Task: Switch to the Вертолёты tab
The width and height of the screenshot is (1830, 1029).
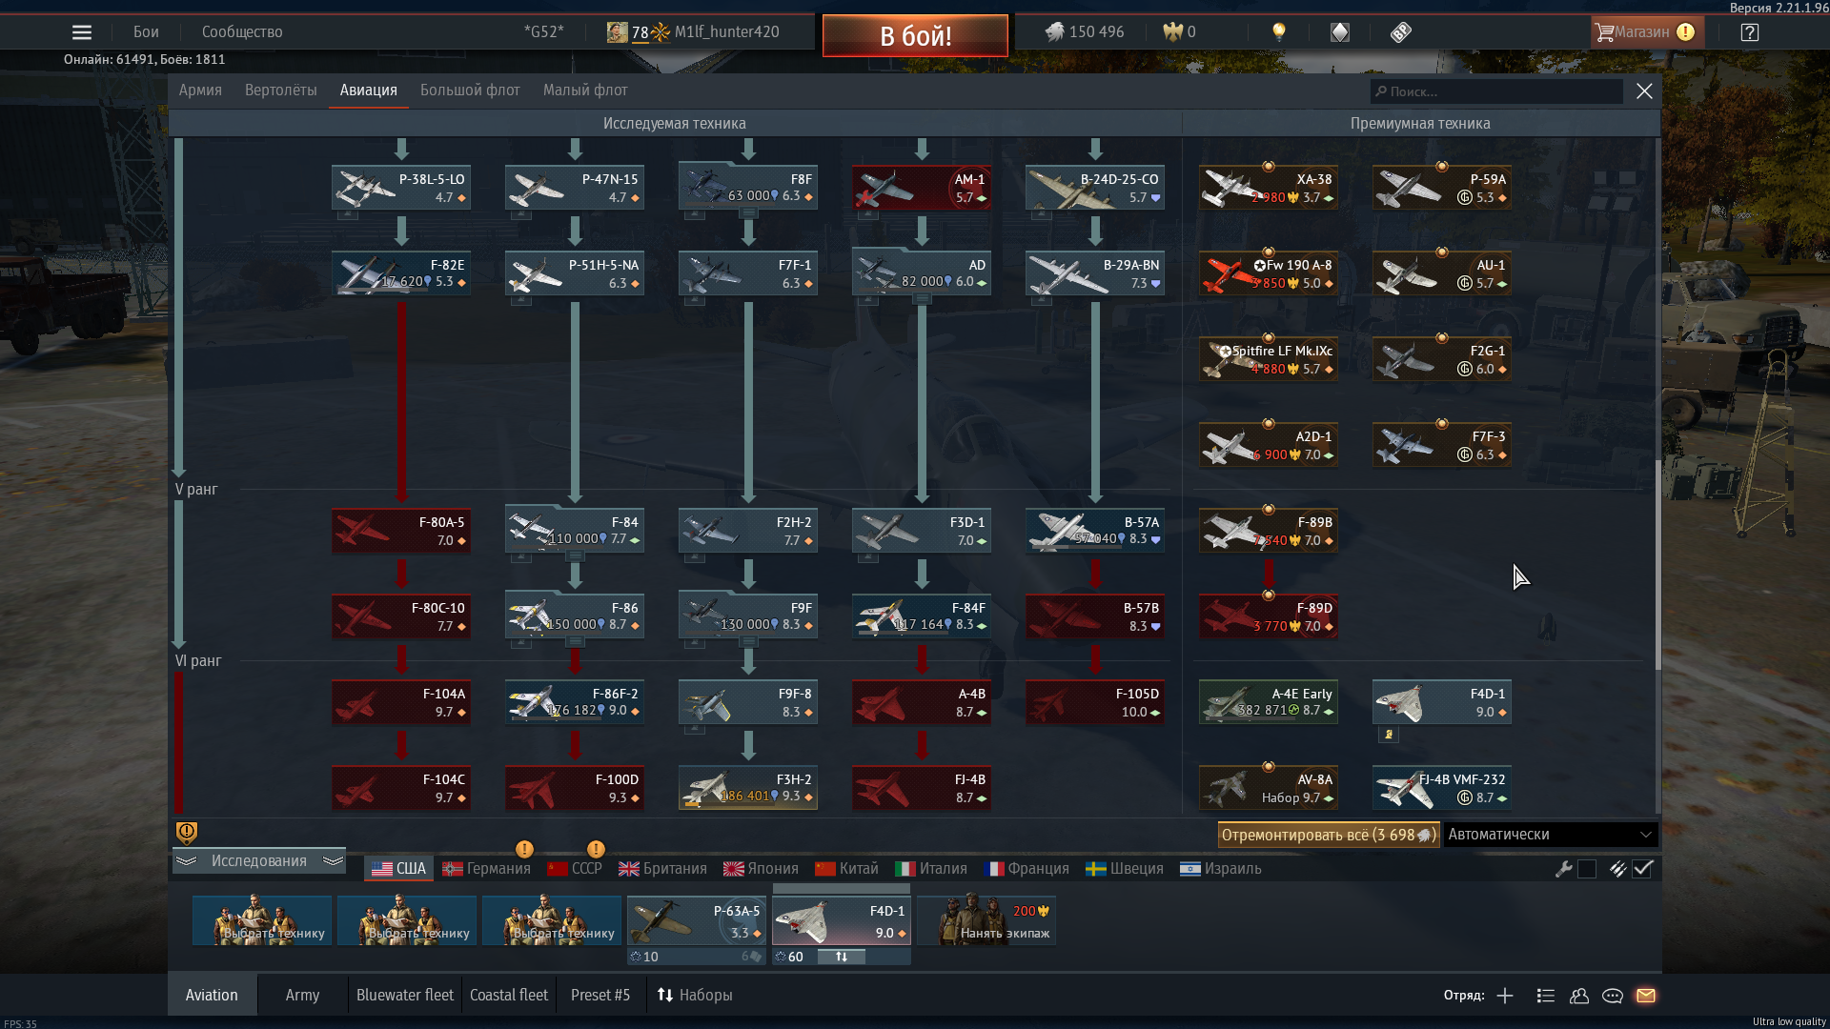Action: point(280,91)
